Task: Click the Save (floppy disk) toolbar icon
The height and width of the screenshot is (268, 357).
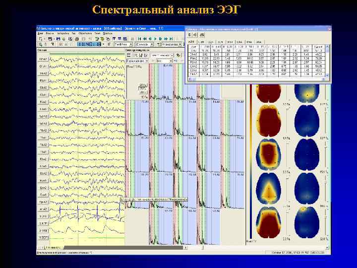Action: point(59,39)
